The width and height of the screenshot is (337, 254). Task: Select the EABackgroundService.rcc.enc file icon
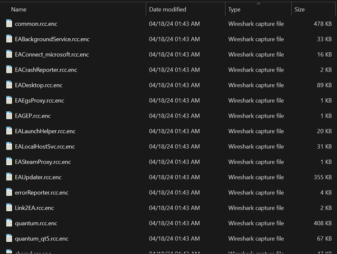(9, 39)
